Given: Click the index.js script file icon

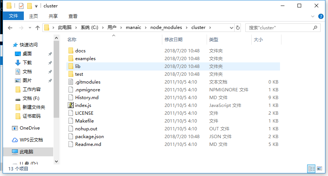Looking at the screenshot, I should pyautogui.click(x=71, y=105).
